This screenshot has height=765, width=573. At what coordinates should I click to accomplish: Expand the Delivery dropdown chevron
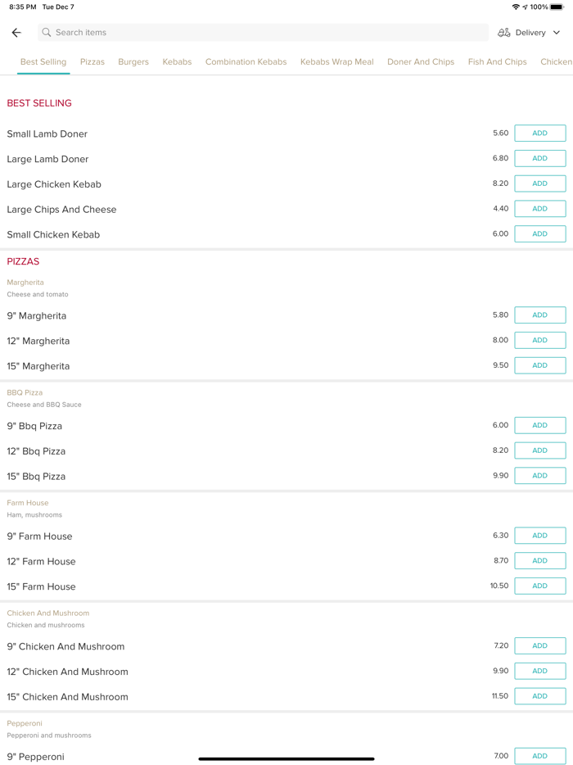557,33
